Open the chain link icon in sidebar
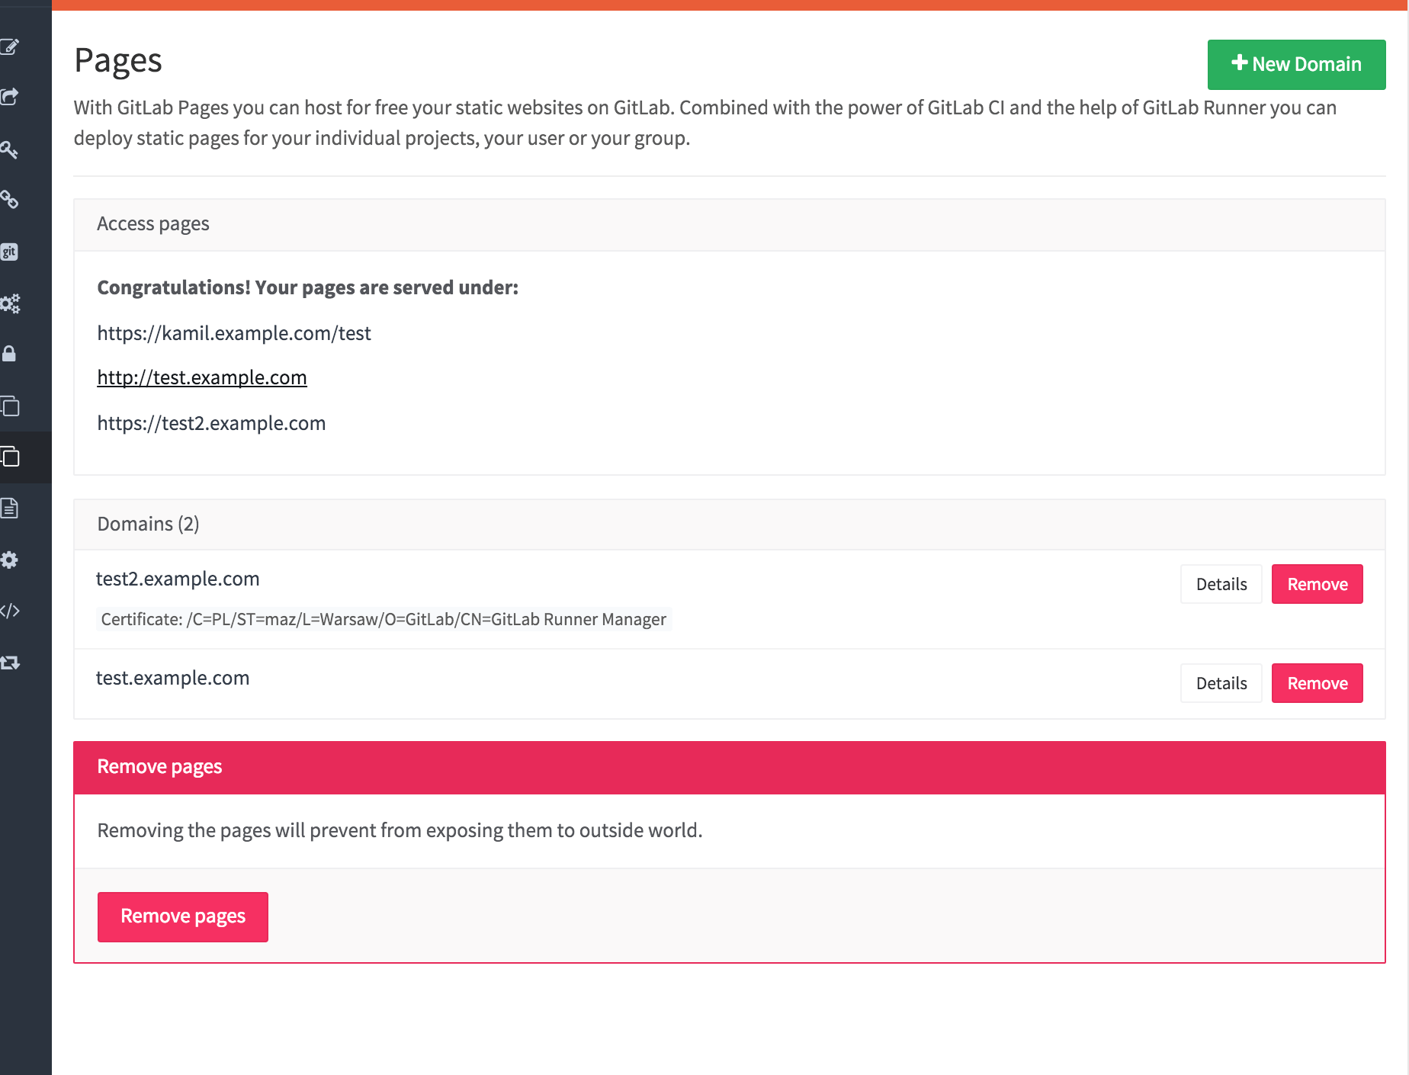Viewport: 1409px width, 1075px height. [10, 200]
